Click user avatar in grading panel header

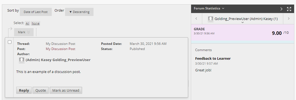pos(211,19)
